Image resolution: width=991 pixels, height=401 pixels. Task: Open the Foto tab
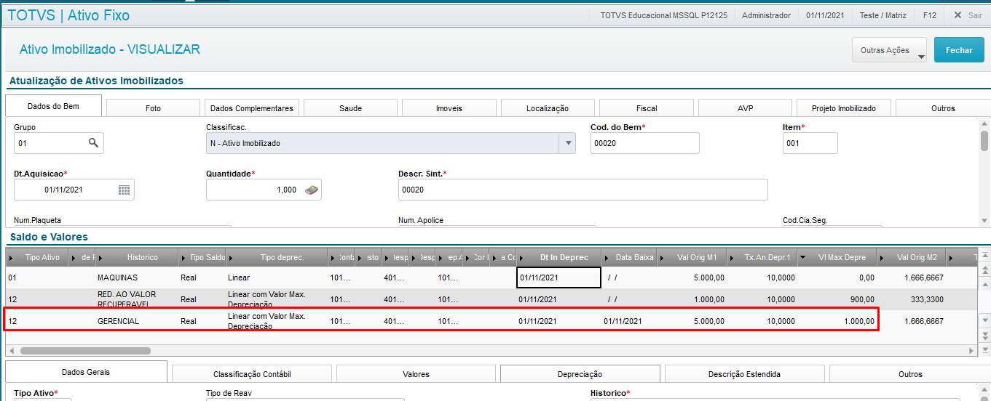(153, 108)
